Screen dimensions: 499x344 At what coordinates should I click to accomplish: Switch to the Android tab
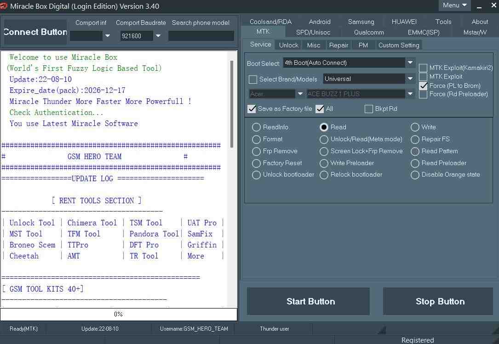[320, 22]
